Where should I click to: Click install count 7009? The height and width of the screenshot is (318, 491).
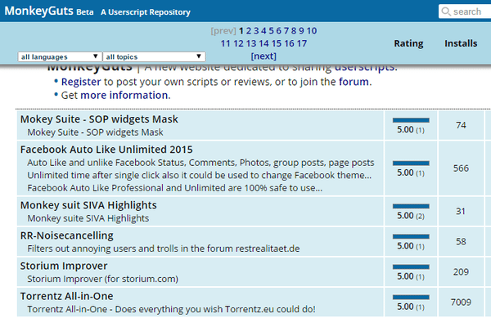pyautogui.click(x=461, y=302)
